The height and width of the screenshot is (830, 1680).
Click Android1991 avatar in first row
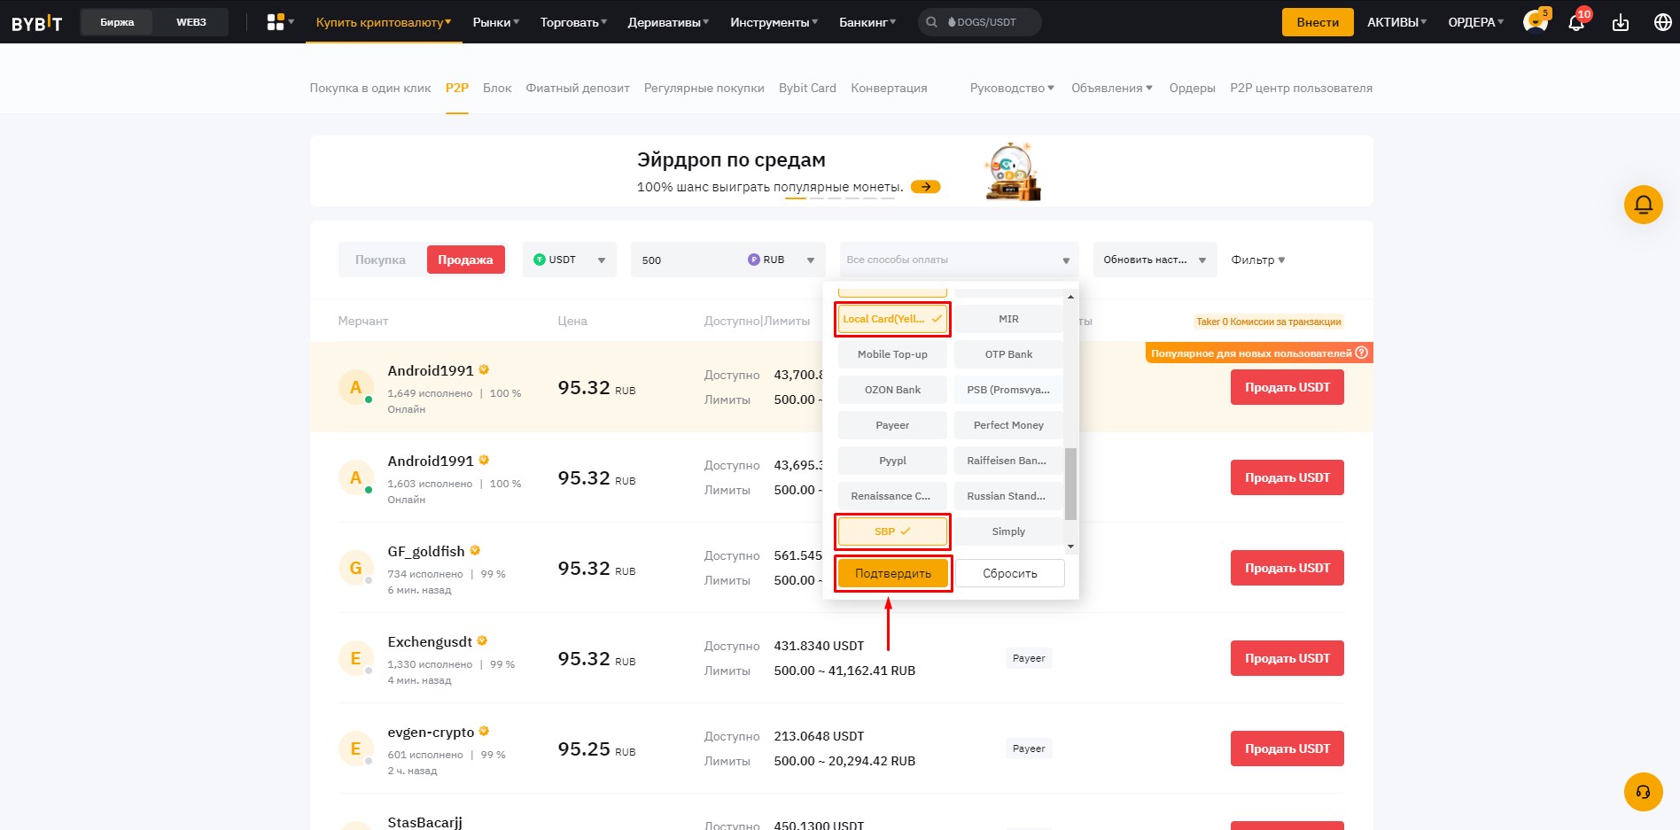click(355, 387)
